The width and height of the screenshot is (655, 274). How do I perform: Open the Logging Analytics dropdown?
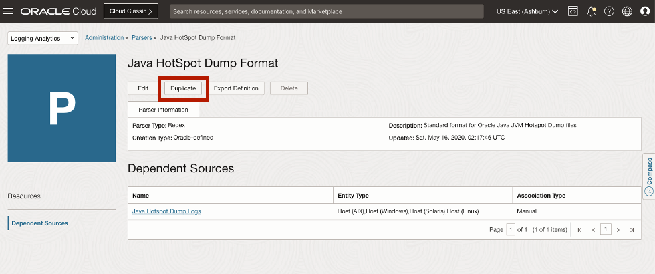coord(43,39)
